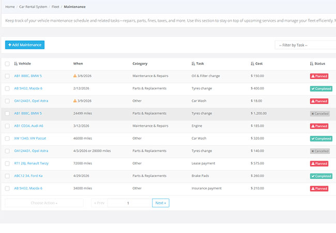Click the Add Maintenance button
The height and width of the screenshot is (233, 336).
25,45
